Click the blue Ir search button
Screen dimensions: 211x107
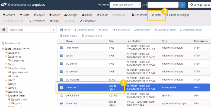click(x=182, y=5)
